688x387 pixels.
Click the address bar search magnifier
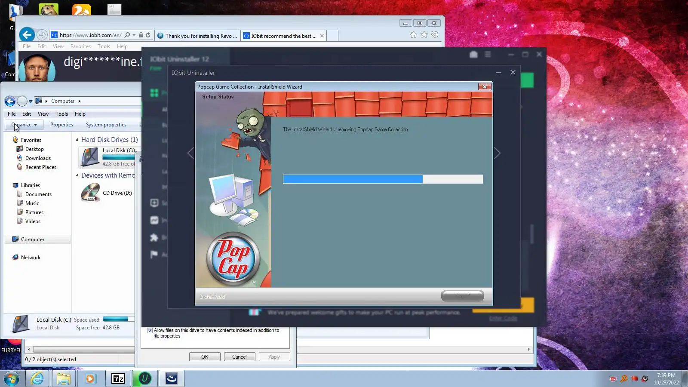pos(127,35)
